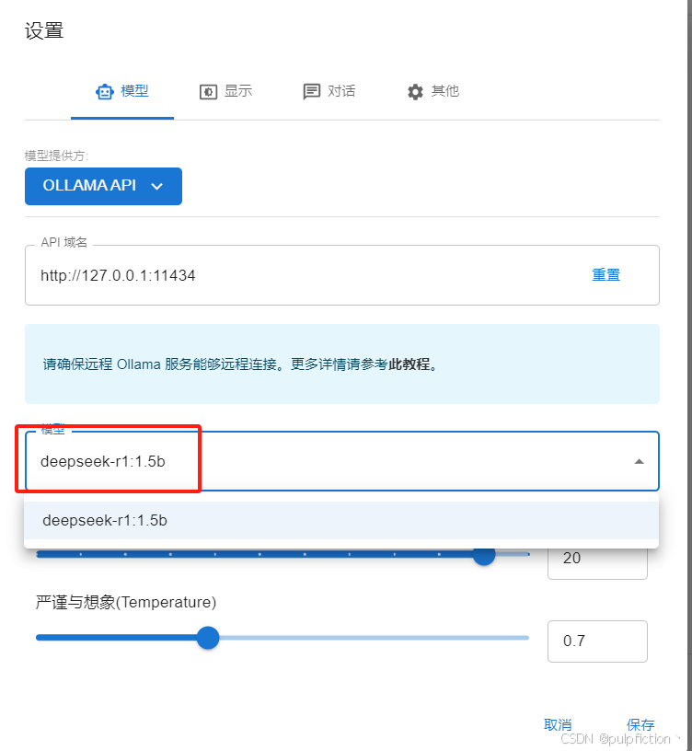This screenshot has height=751, width=692.
Task: Click the Temperature value field 0.7
Action: pos(597,641)
